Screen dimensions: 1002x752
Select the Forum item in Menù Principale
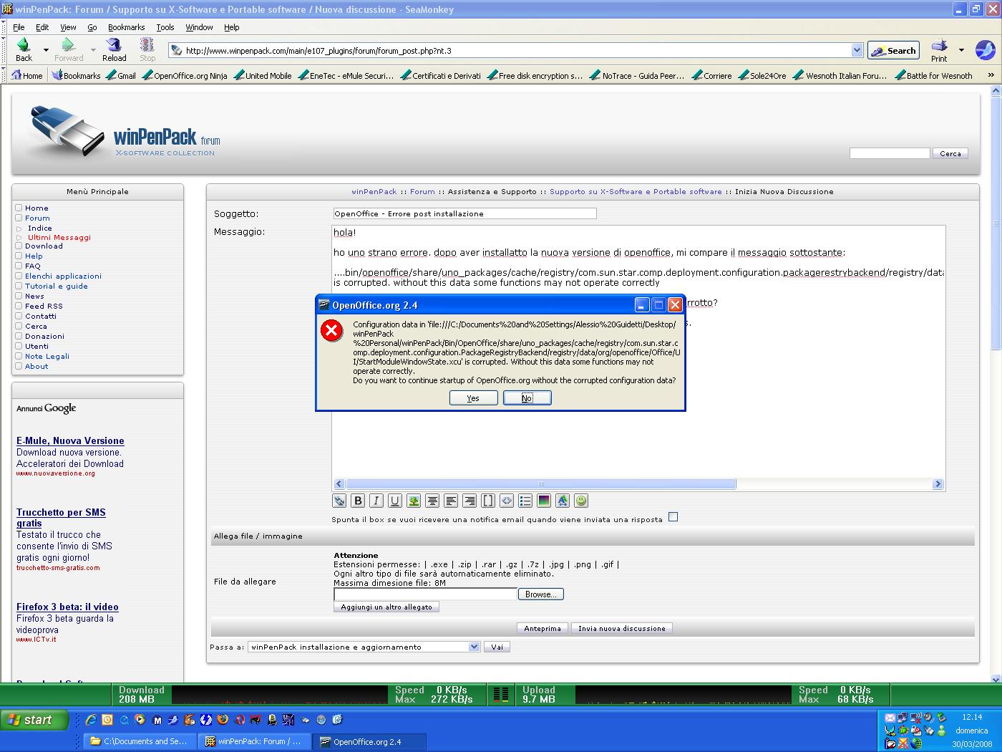(x=37, y=218)
